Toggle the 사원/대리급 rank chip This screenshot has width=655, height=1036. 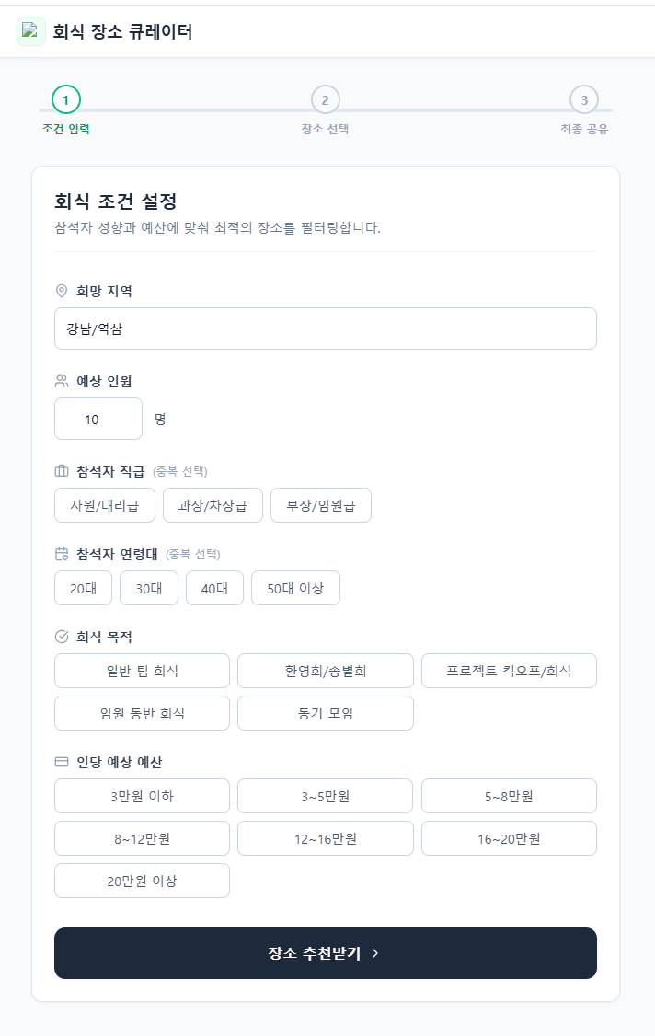coord(105,505)
